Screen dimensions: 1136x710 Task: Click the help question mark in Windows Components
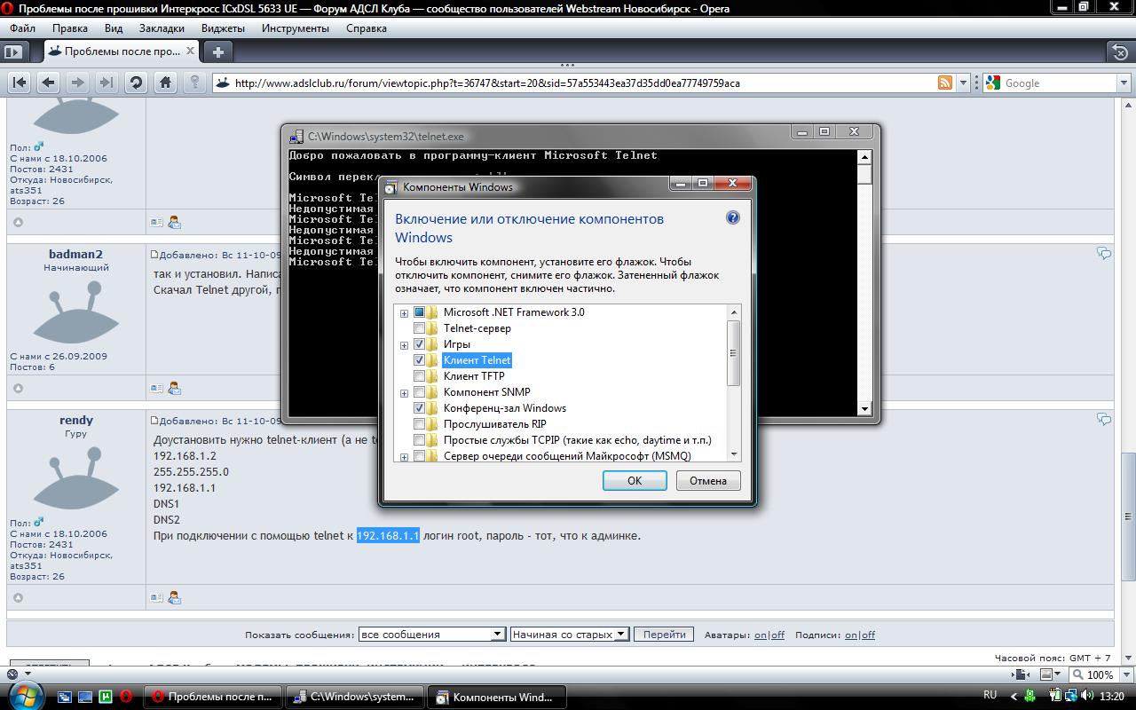click(x=733, y=217)
